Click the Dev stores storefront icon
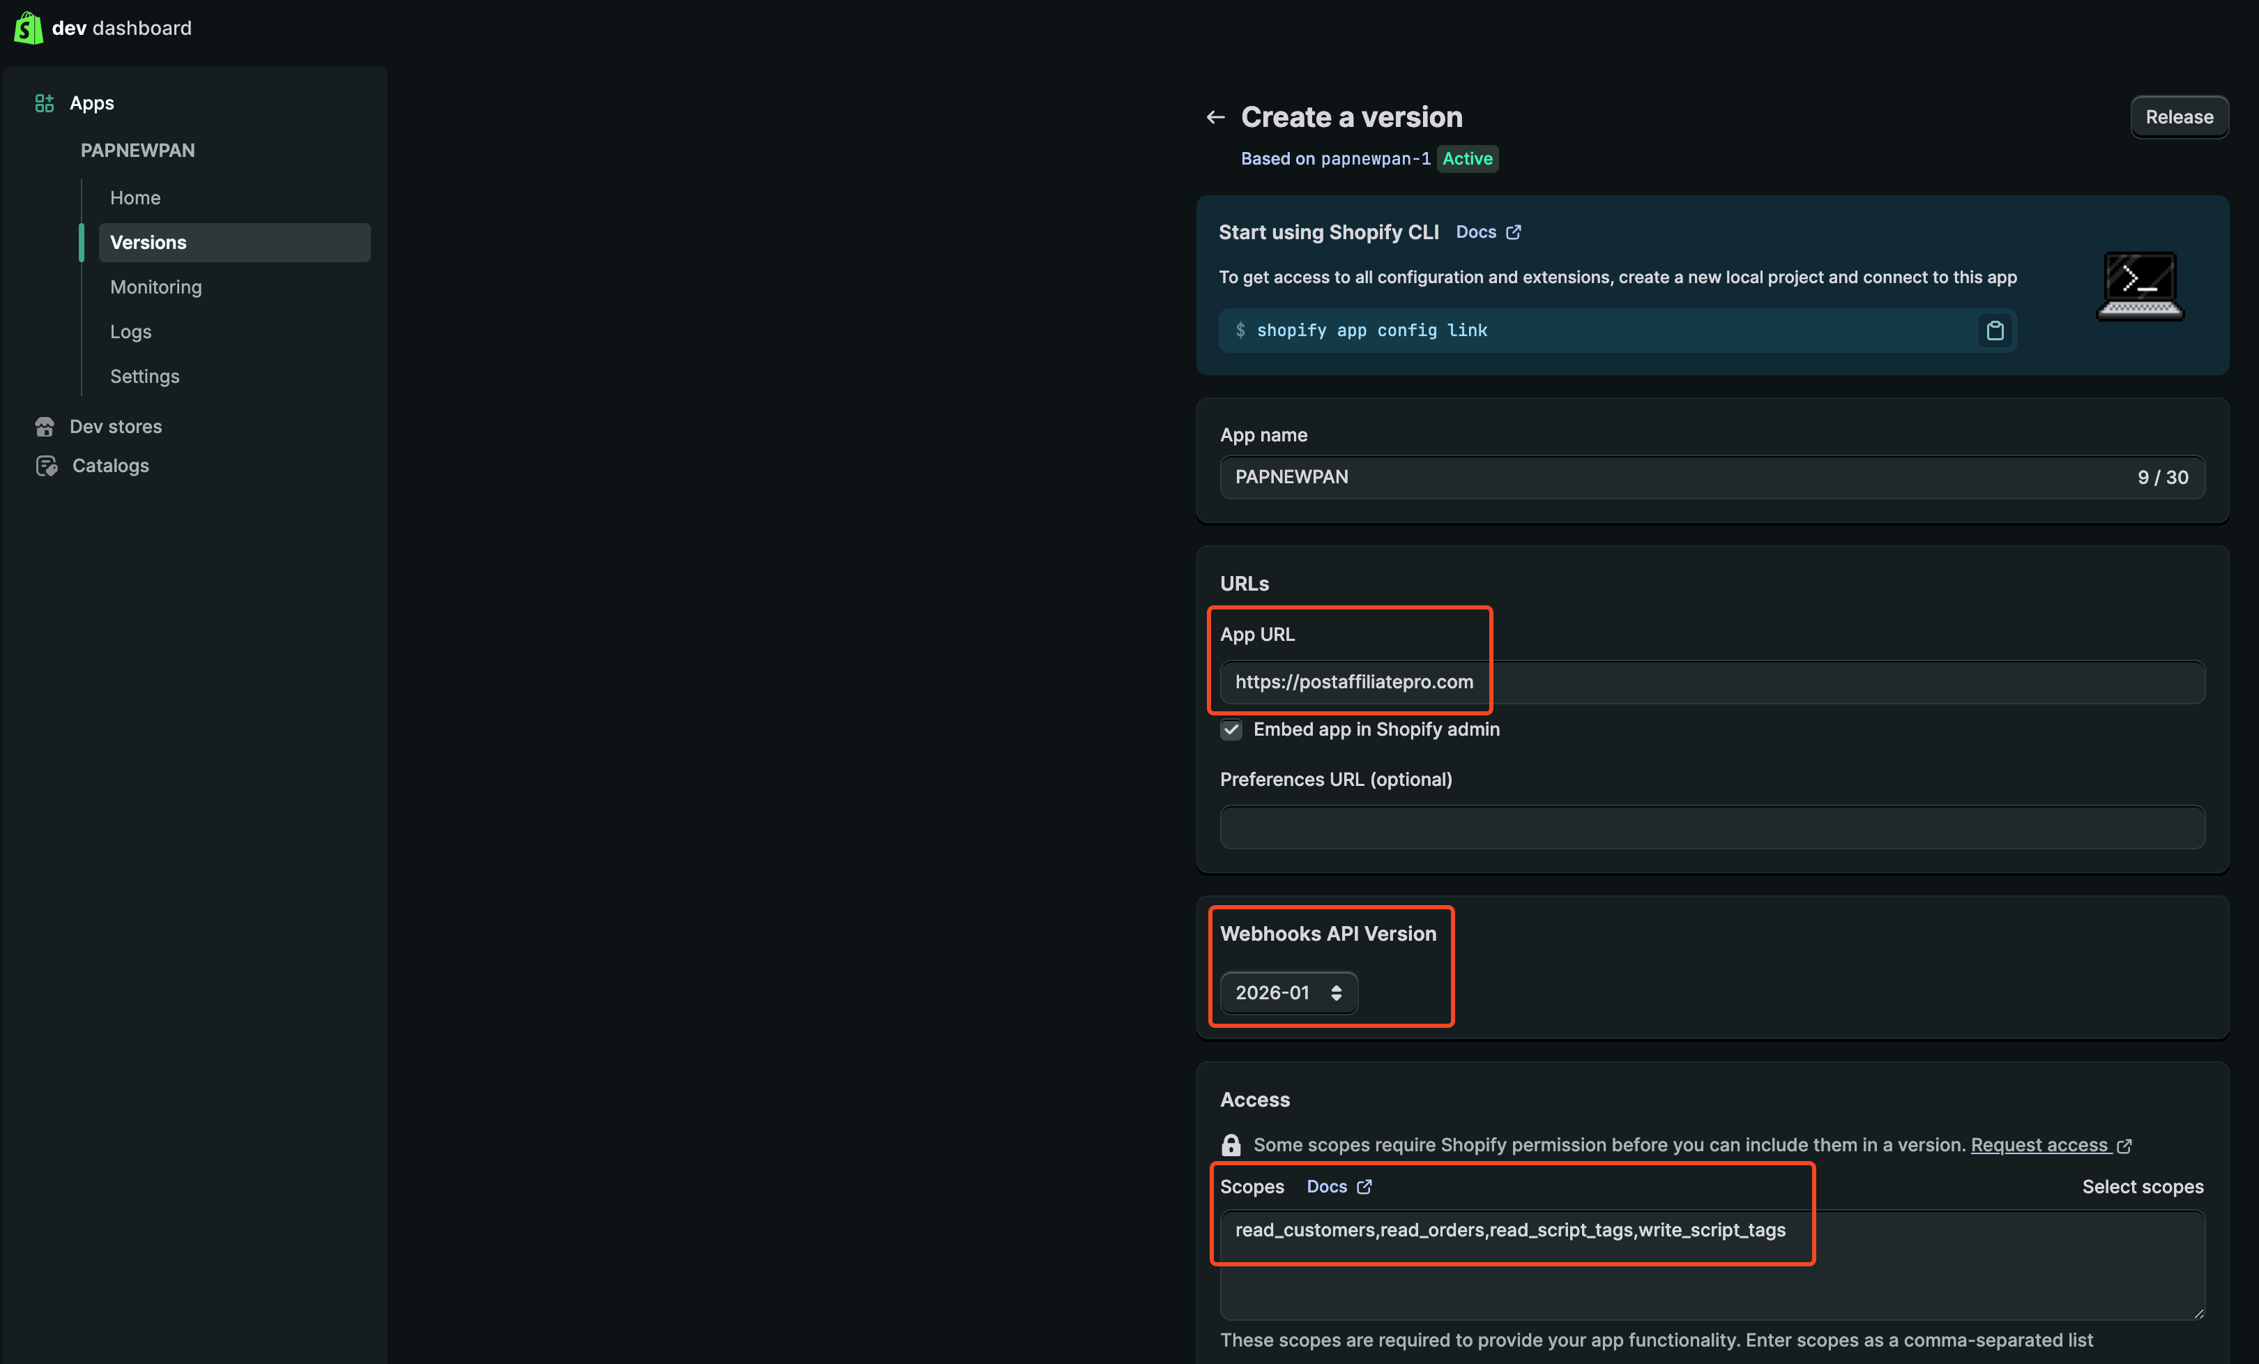Image resolution: width=2259 pixels, height=1364 pixels. [44, 426]
